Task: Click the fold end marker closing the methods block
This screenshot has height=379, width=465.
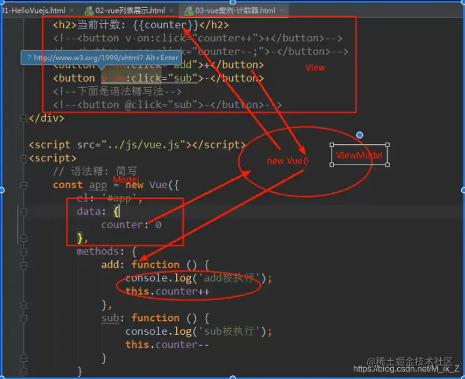Action: tap(24, 371)
